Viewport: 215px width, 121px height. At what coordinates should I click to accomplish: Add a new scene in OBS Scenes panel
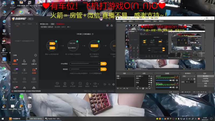click(x=118, y=88)
